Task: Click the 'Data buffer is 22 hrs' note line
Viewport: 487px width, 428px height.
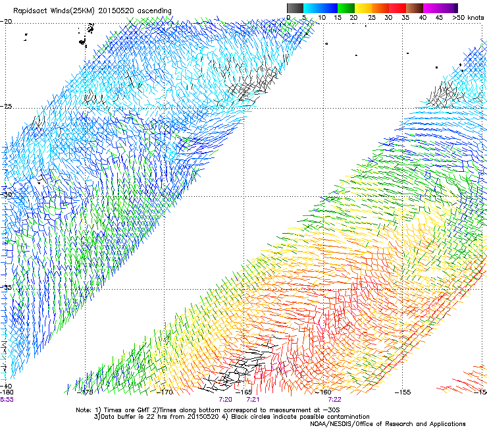Action: point(232,417)
